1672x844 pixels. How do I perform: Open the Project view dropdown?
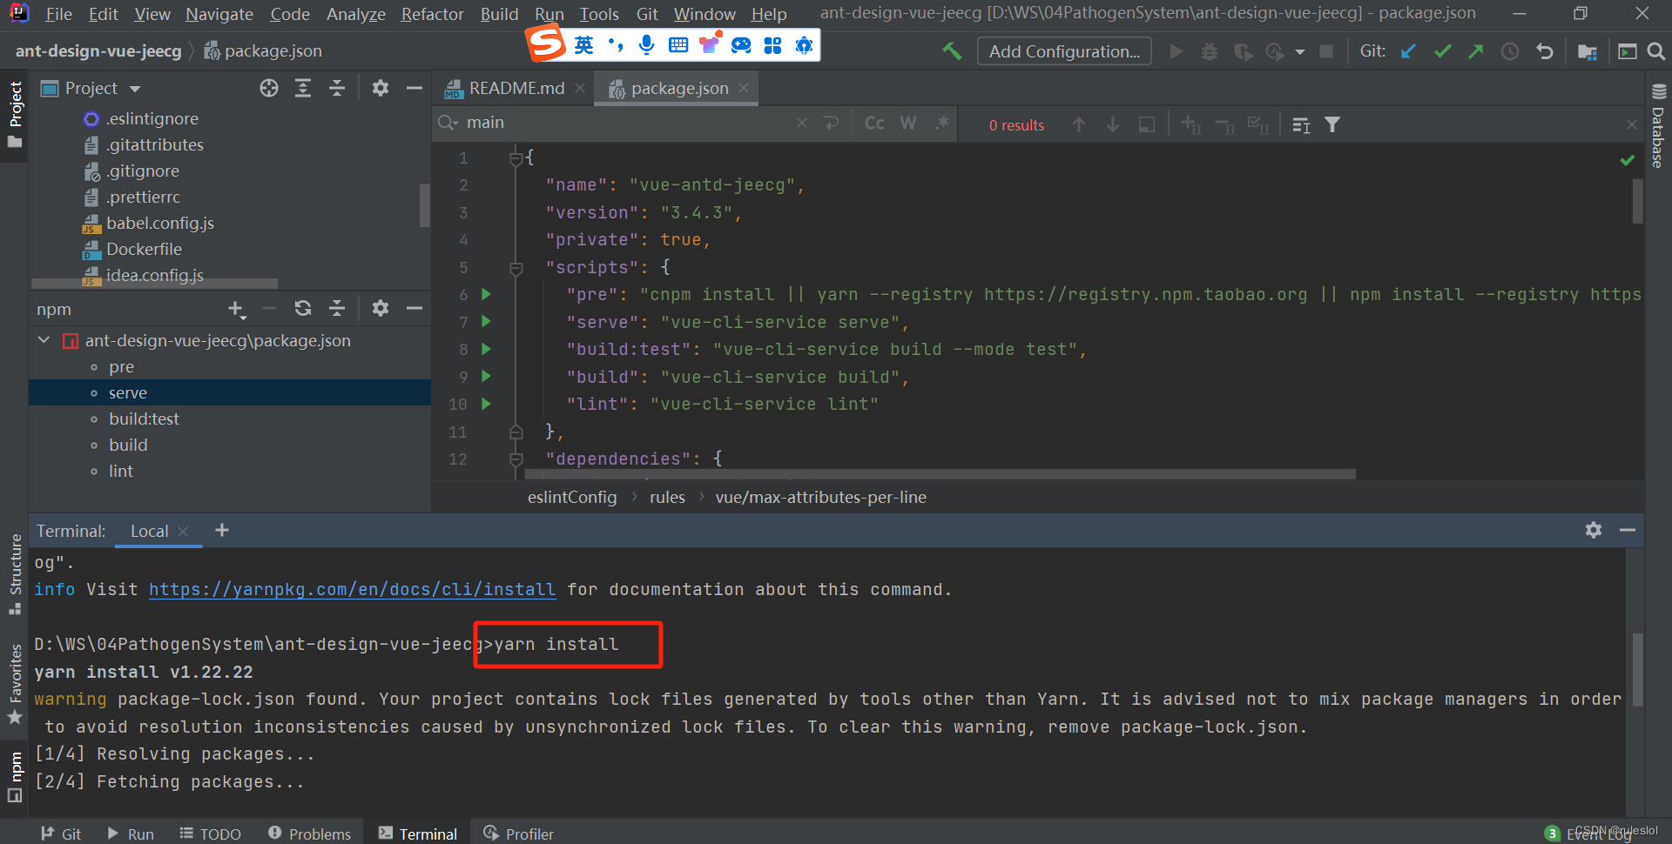tap(134, 88)
